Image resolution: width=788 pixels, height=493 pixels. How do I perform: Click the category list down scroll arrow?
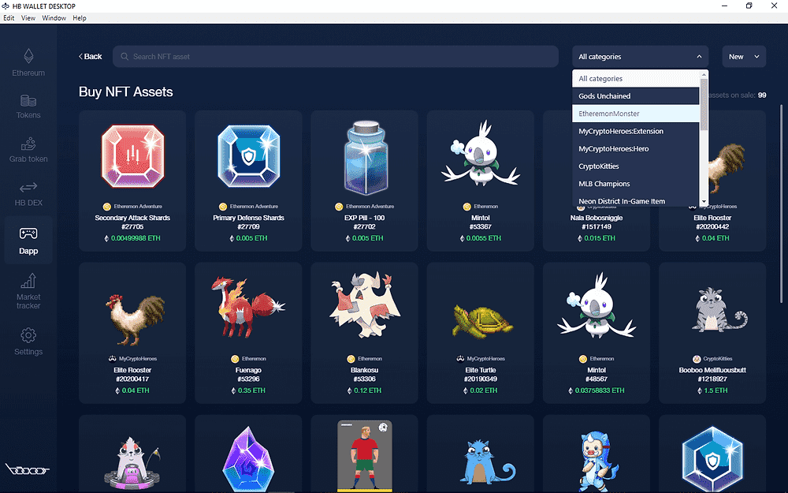point(704,202)
